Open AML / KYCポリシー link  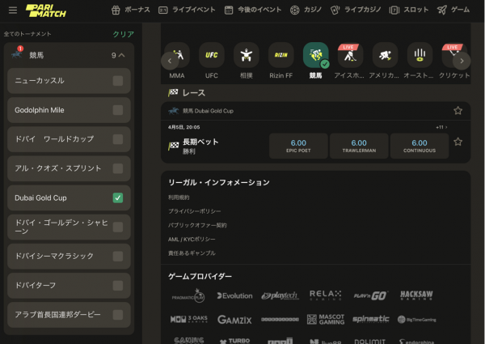click(192, 239)
